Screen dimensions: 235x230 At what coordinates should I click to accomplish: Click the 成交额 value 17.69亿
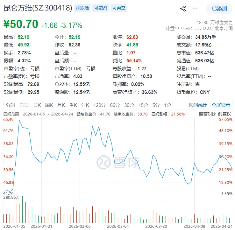[x=203, y=45]
